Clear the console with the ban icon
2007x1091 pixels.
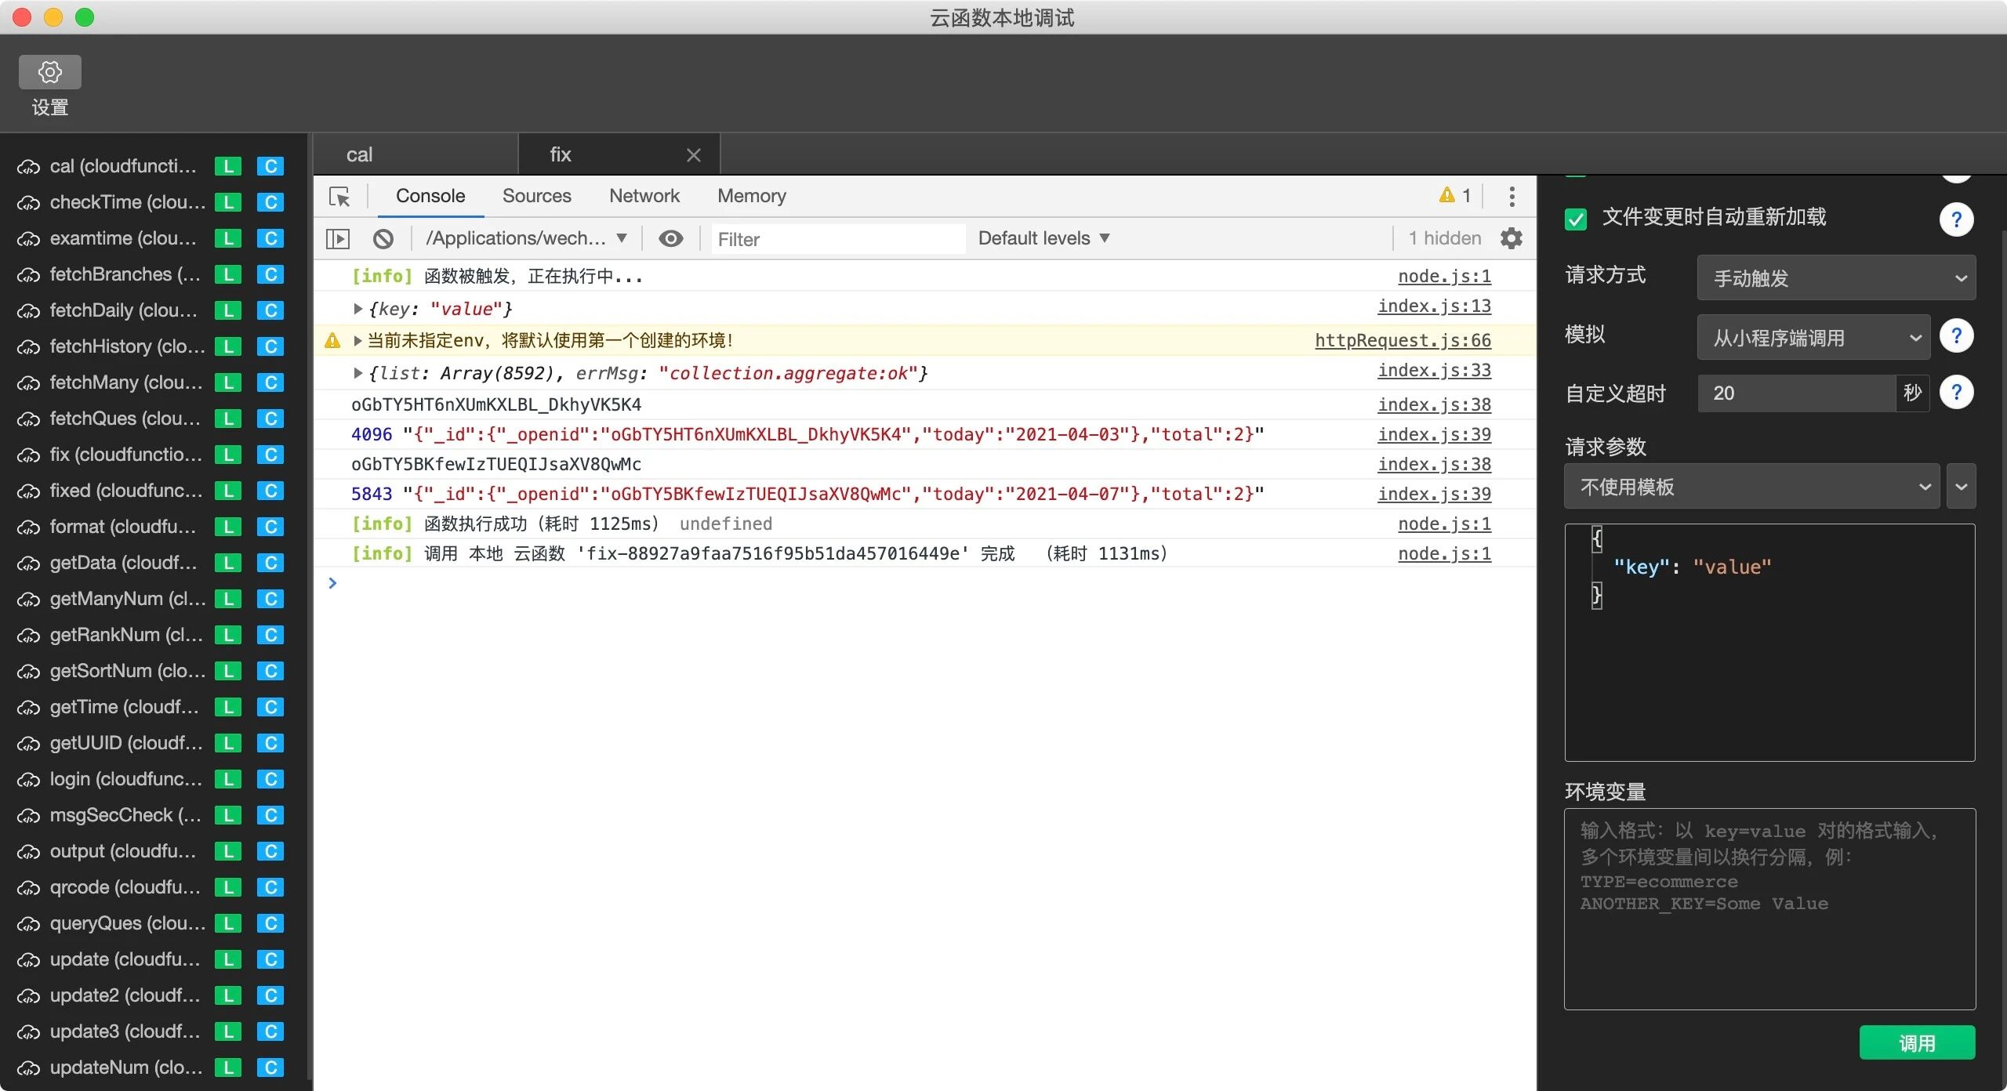[x=383, y=238]
